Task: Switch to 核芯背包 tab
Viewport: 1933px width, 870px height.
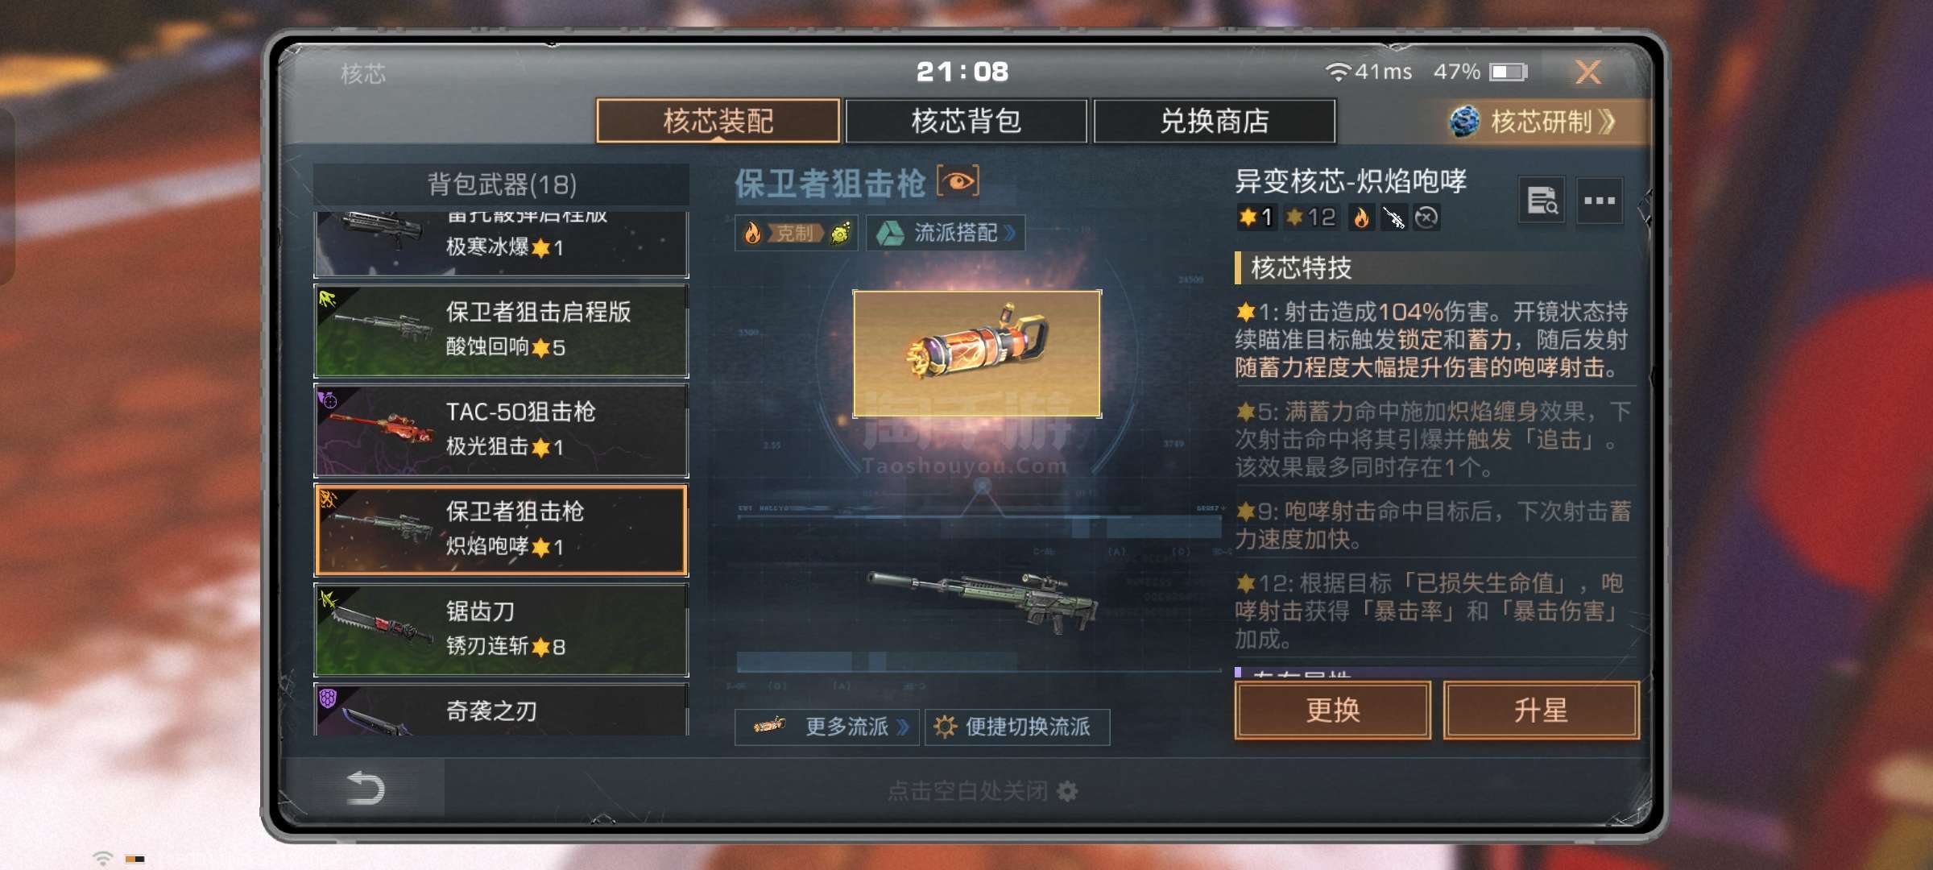Action: click(966, 121)
